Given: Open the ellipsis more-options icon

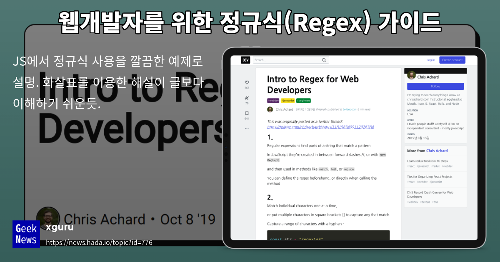Looking at the screenshot, I should pos(247,129).
